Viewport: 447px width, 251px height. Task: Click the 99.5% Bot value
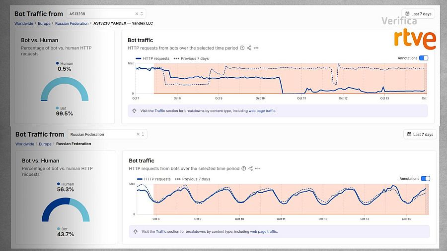point(65,113)
